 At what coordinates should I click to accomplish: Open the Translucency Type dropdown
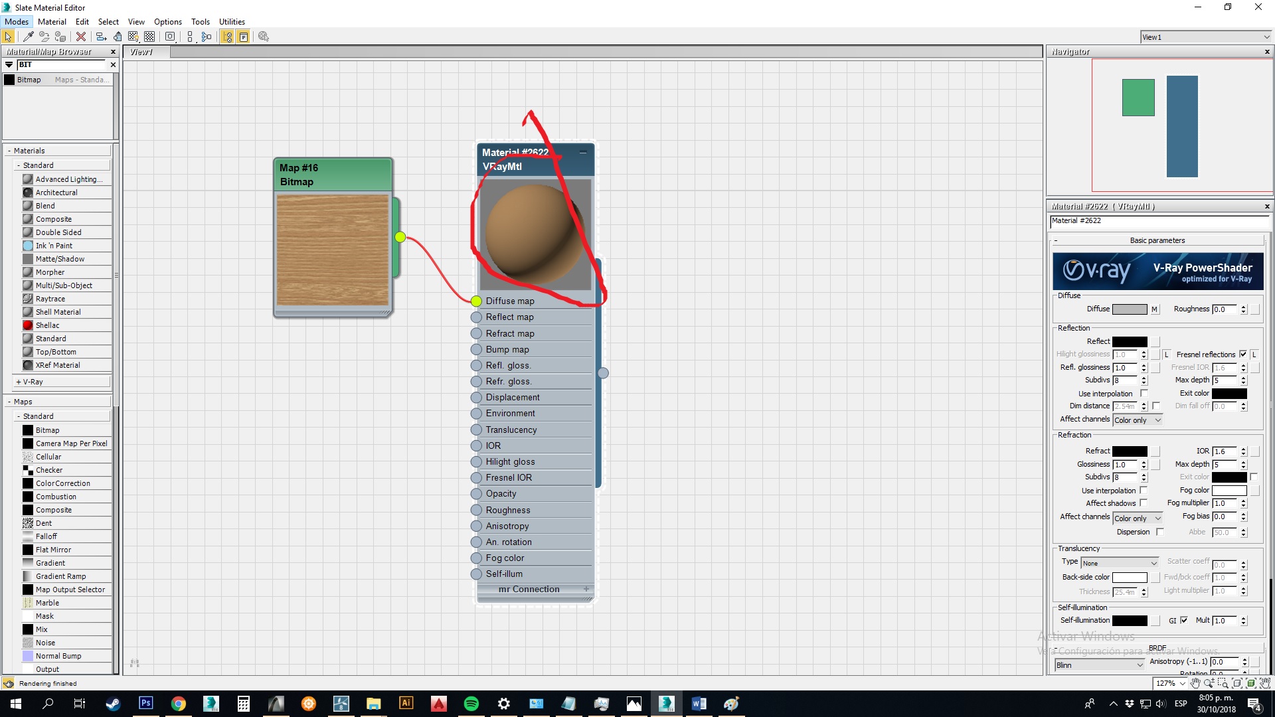coord(1120,563)
